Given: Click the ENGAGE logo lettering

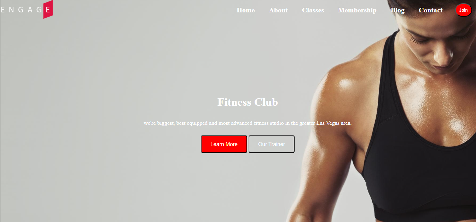Looking at the screenshot, I should click(27, 10).
